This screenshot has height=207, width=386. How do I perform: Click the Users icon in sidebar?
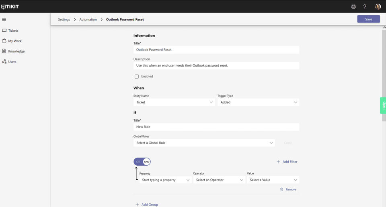click(4, 62)
